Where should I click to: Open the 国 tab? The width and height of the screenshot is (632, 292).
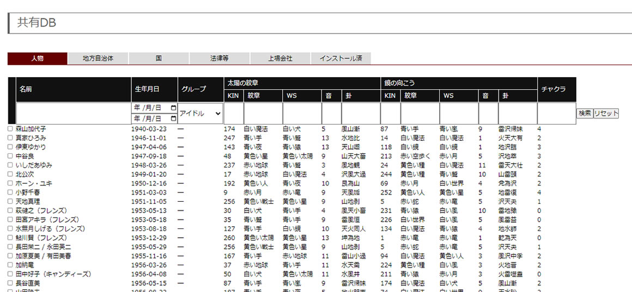(159, 58)
